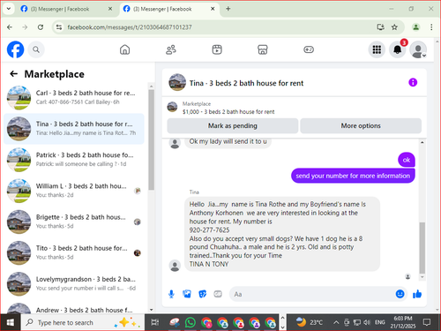Choose a sticker icon
441x331 pixels.
pyautogui.click(x=202, y=294)
